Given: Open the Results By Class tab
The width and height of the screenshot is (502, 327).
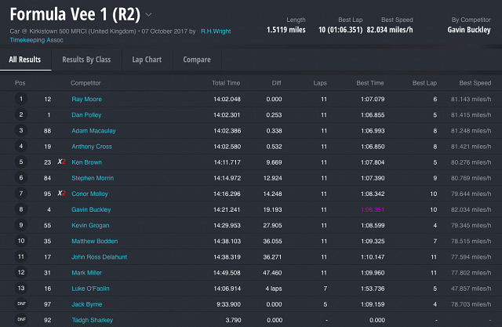Looking at the screenshot, I should pyautogui.click(x=86, y=60).
